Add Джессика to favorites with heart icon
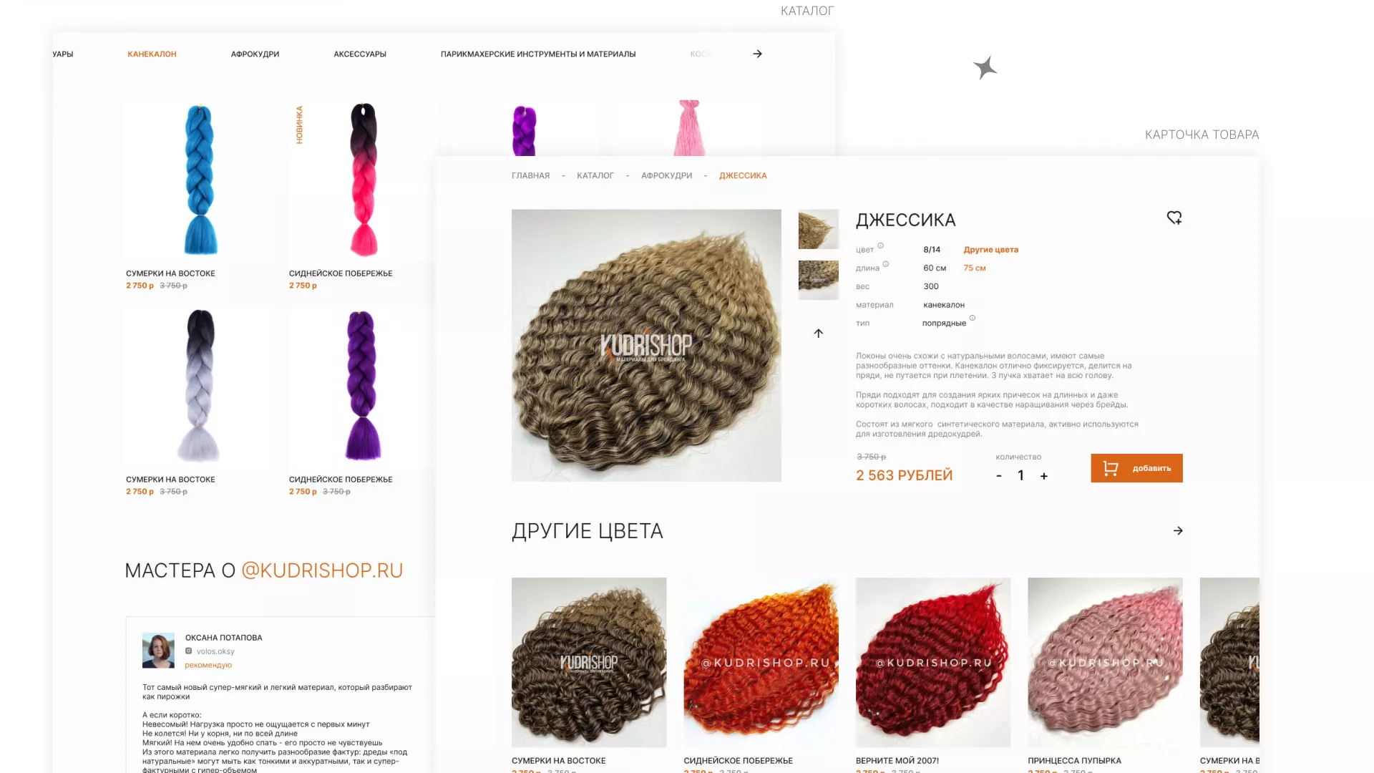The height and width of the screenshot is (773, 1374). (1174, 218)
